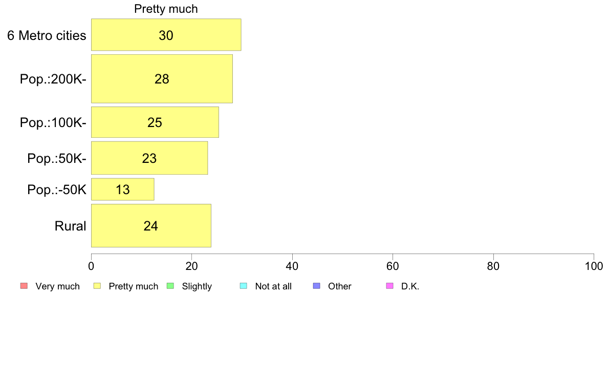This screenshot has width=608, height=377.
Task: Select the Pop.:100K- bar showing 25
Action: click(x=155, y=122)
